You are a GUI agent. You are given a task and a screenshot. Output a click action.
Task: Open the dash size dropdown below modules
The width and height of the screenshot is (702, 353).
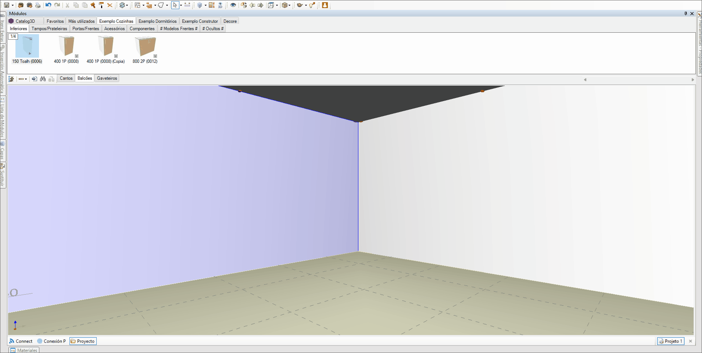(23, 79)
